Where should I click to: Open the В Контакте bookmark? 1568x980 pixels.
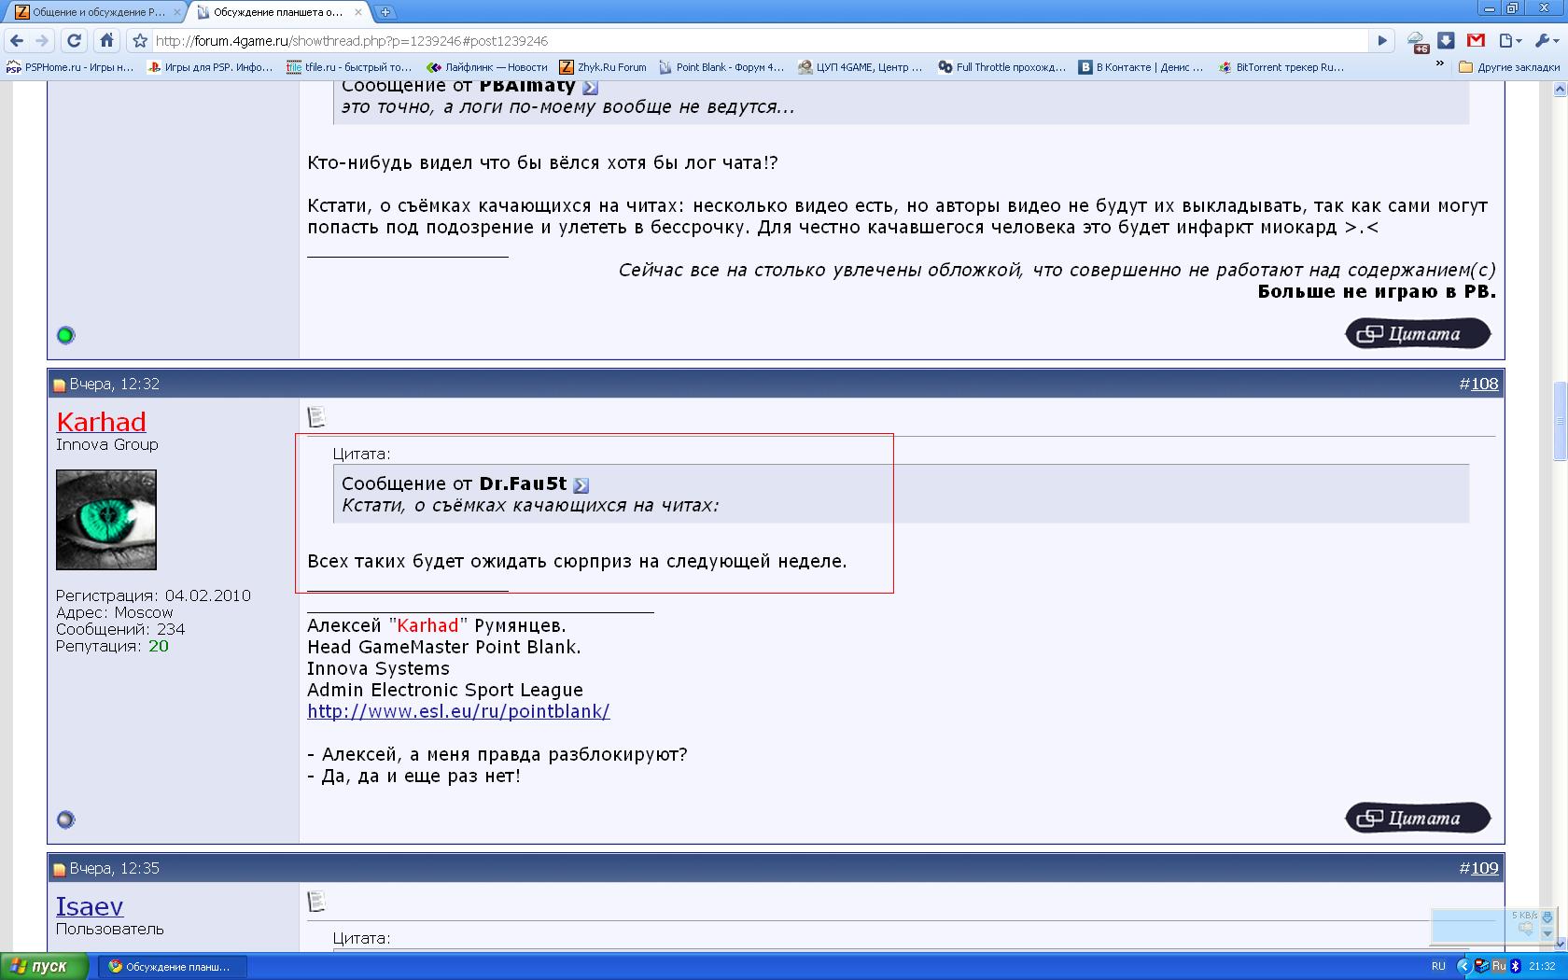point(1141,67)
